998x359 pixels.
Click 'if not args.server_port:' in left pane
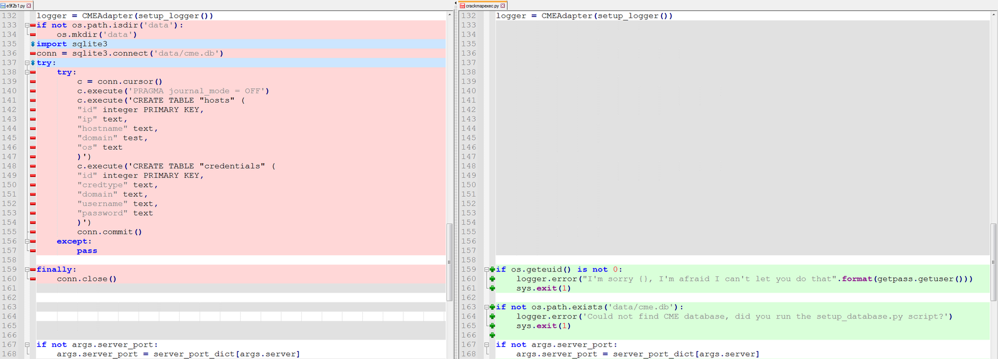point(97,345)
